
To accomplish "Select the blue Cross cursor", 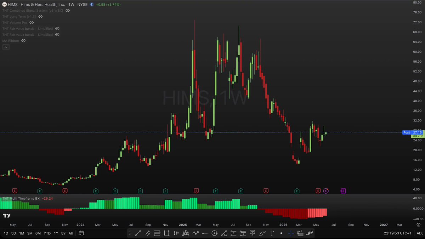I will (x=291, y=233).
